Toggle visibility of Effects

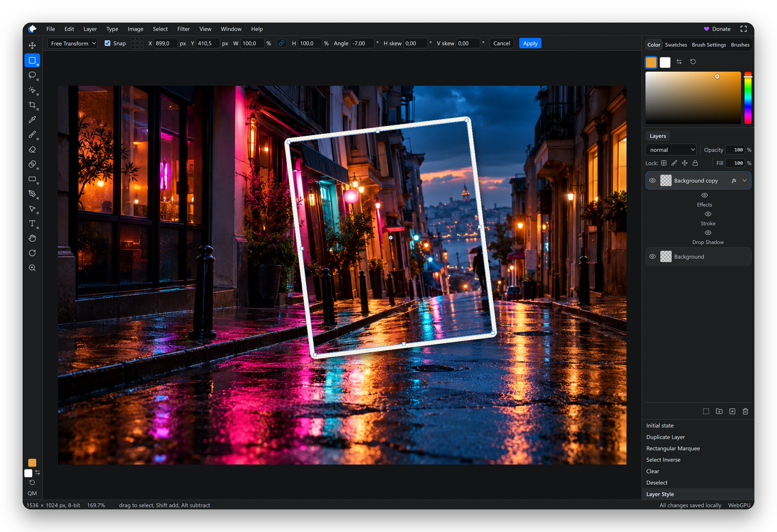point(704,195)
